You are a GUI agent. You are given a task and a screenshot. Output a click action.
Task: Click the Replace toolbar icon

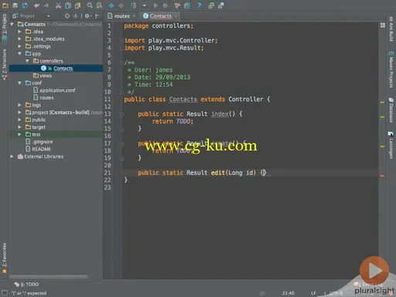99,5
